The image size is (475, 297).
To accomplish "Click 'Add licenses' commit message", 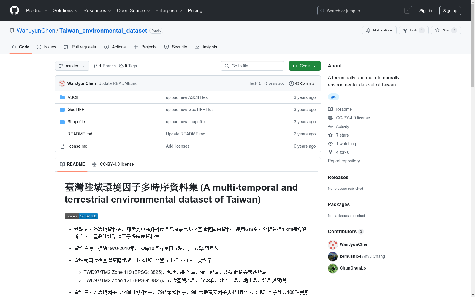I will click(178, 146).
